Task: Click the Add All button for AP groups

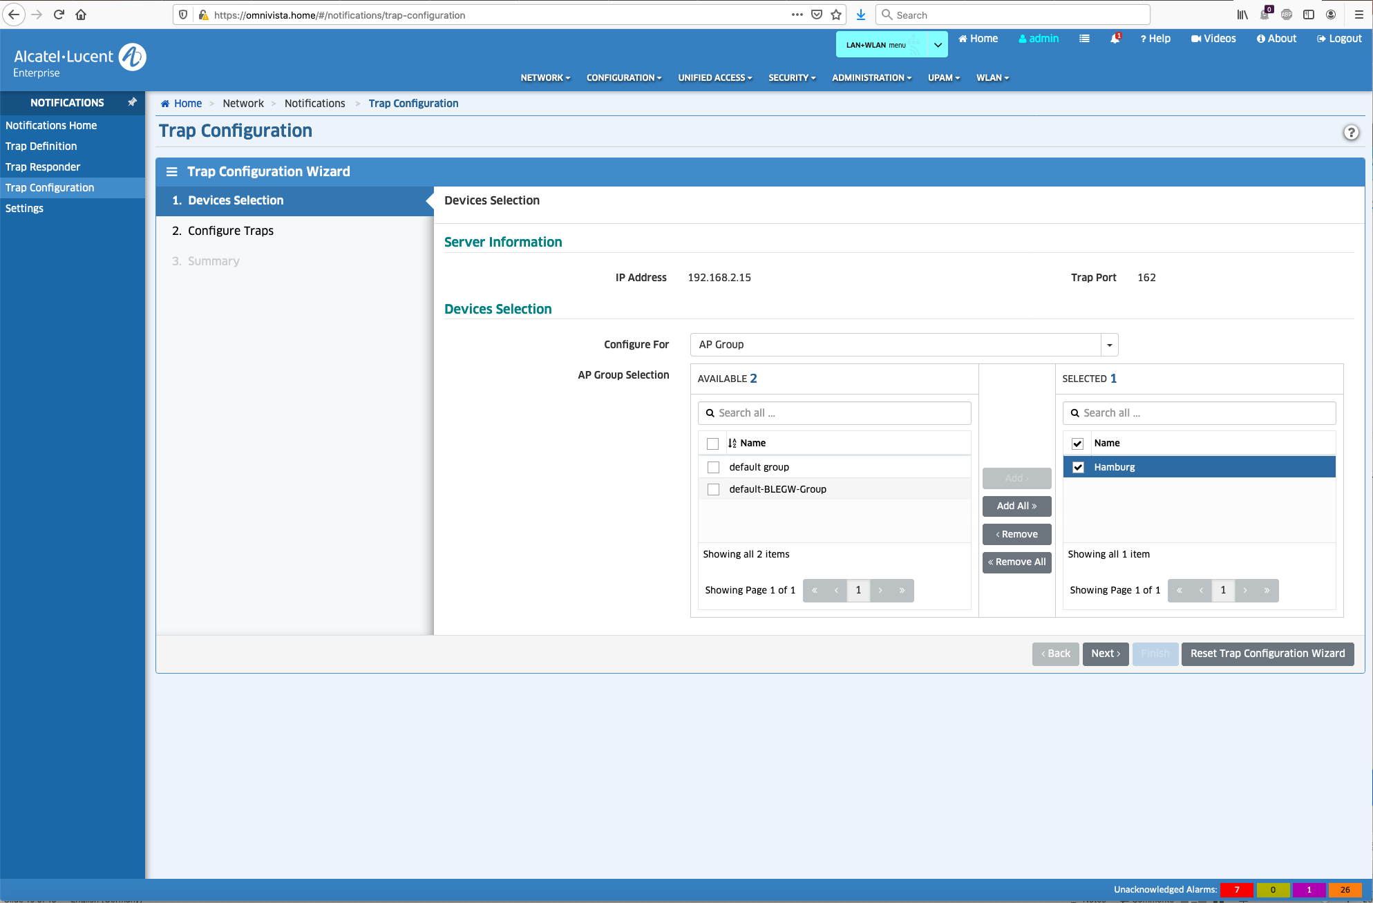Action: [1017, 506]
